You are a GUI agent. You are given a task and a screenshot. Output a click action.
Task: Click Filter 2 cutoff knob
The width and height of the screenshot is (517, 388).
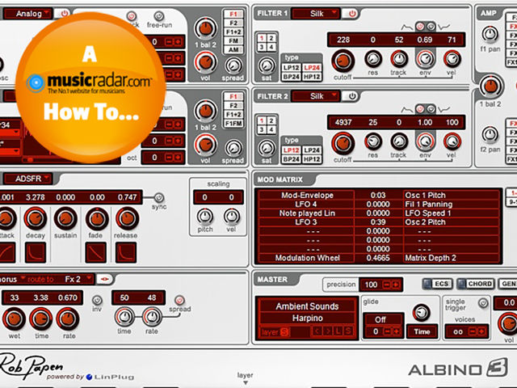coord(343,144)
